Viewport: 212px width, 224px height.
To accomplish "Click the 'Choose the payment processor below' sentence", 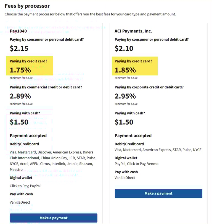I will pos(90,14).
